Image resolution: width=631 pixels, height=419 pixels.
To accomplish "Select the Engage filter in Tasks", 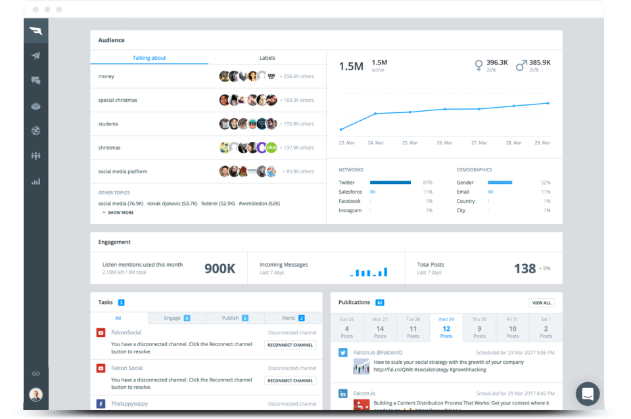I will (x=176, y=317).
